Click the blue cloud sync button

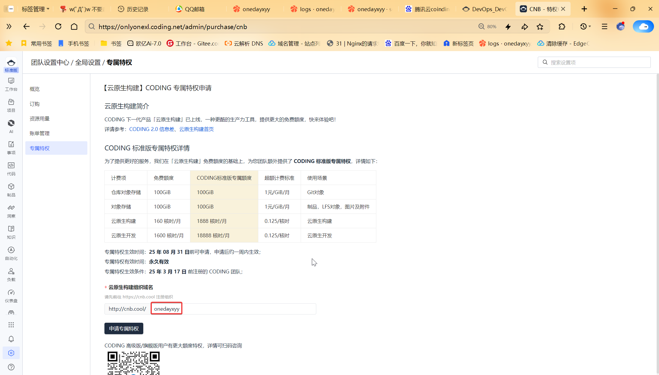(643, 26)
